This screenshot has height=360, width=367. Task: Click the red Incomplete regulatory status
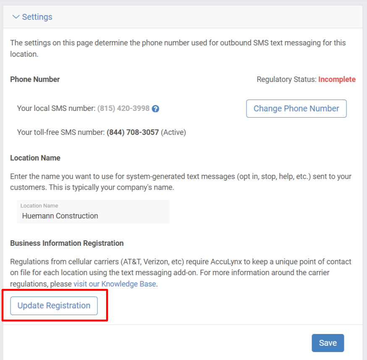point(337,79)
